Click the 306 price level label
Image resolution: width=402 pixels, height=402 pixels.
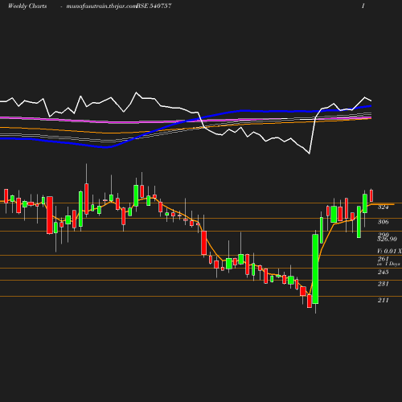coord(383,222)
